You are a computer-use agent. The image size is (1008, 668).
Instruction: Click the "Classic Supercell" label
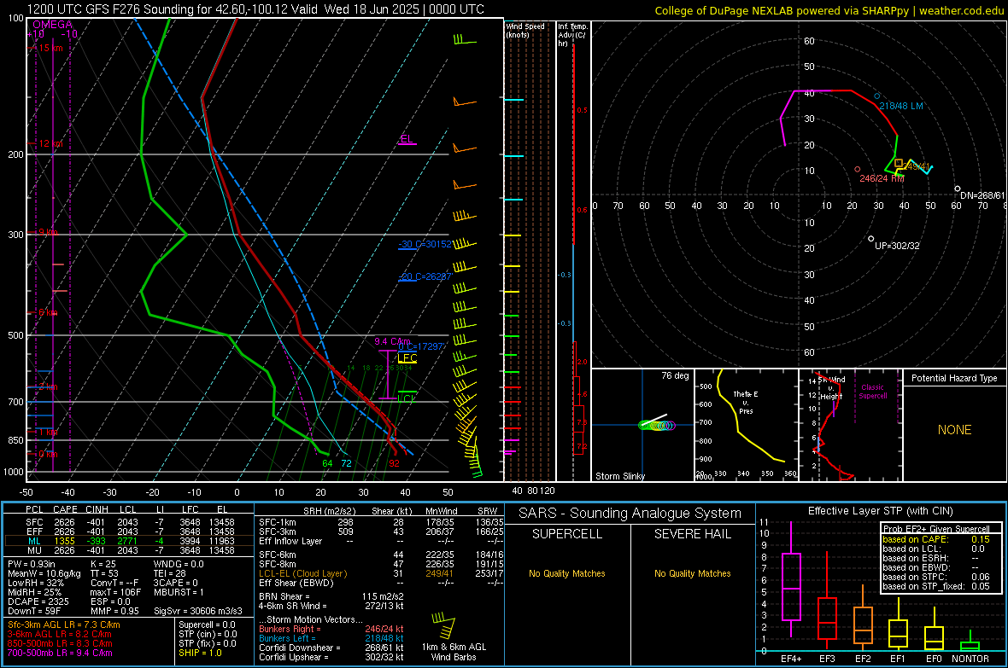coord(873,392)
